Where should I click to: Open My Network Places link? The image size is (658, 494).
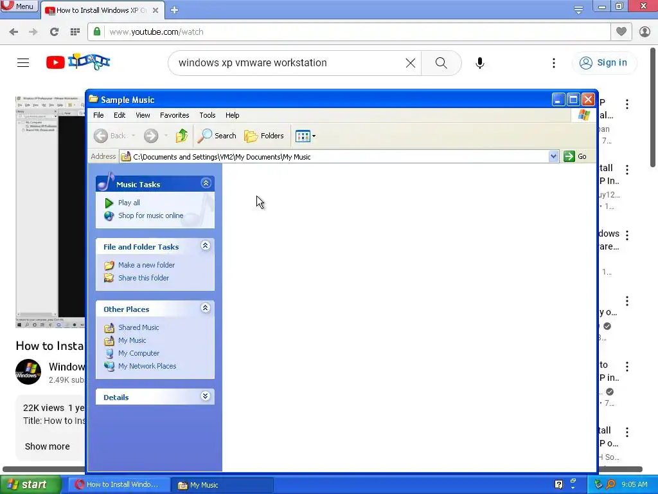pos(147,366)
